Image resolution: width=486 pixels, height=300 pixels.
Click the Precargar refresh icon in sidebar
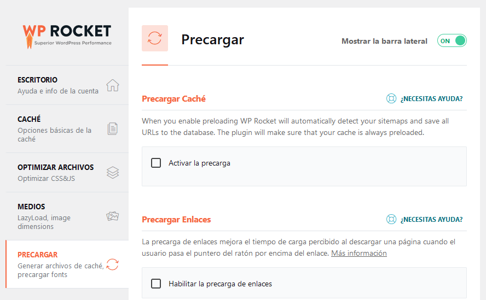[112, 264]
